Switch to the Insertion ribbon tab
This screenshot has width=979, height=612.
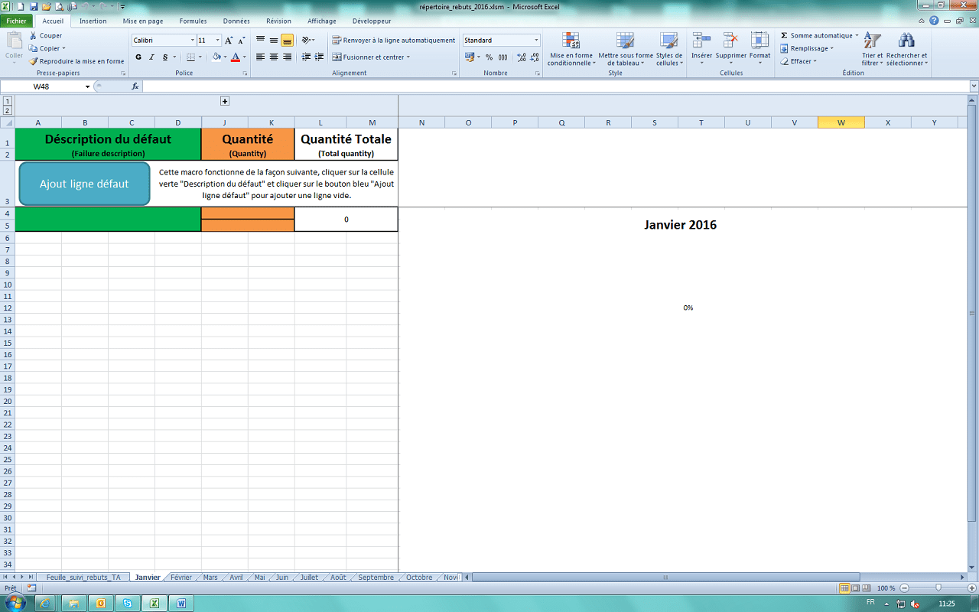click(93, 21)
